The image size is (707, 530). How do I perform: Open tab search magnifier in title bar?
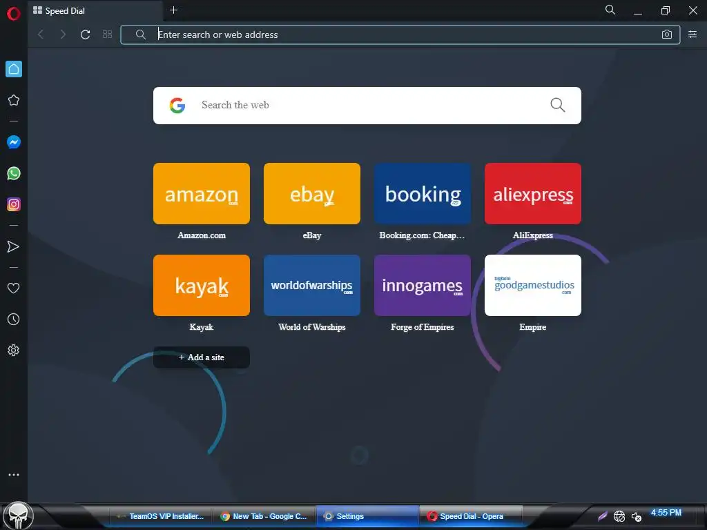tap(610, 10)
